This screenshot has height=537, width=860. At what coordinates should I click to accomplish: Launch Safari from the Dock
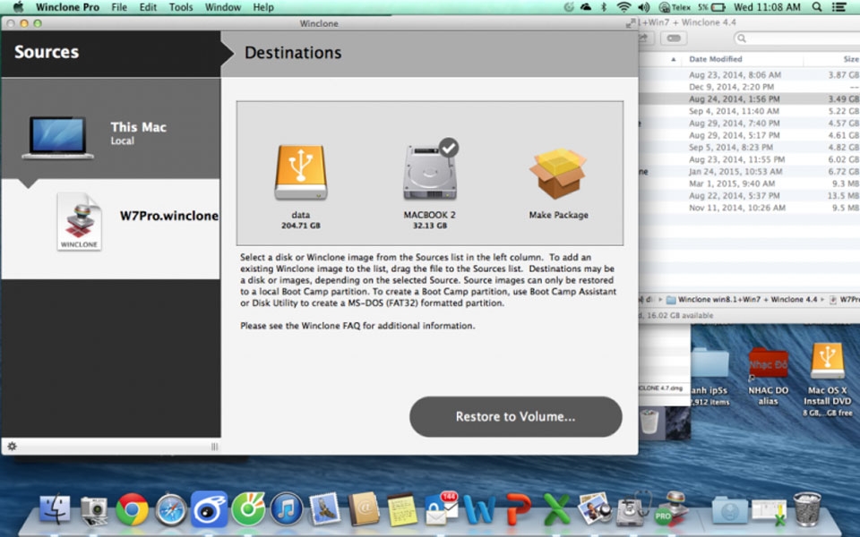pyautogui.click(x=170, y=510)
